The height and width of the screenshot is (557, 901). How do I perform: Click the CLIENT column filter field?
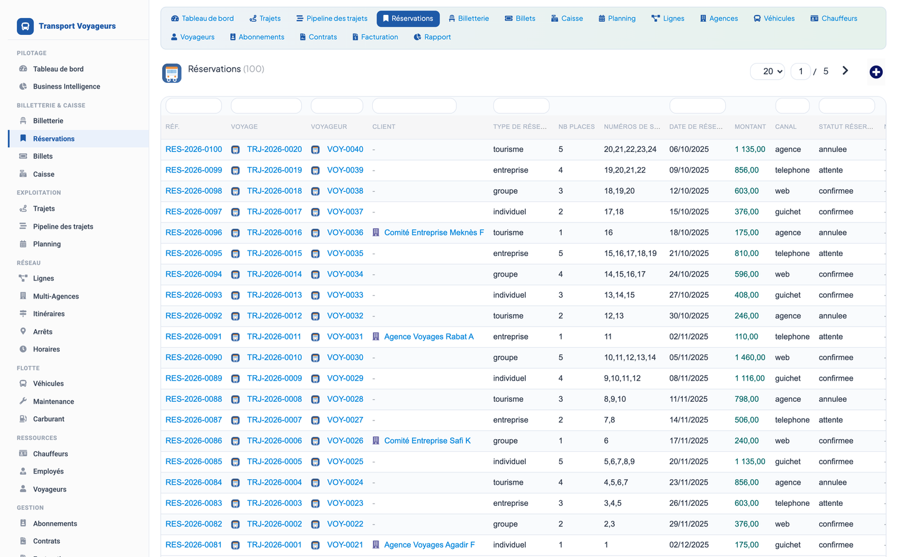coord(414,106)
